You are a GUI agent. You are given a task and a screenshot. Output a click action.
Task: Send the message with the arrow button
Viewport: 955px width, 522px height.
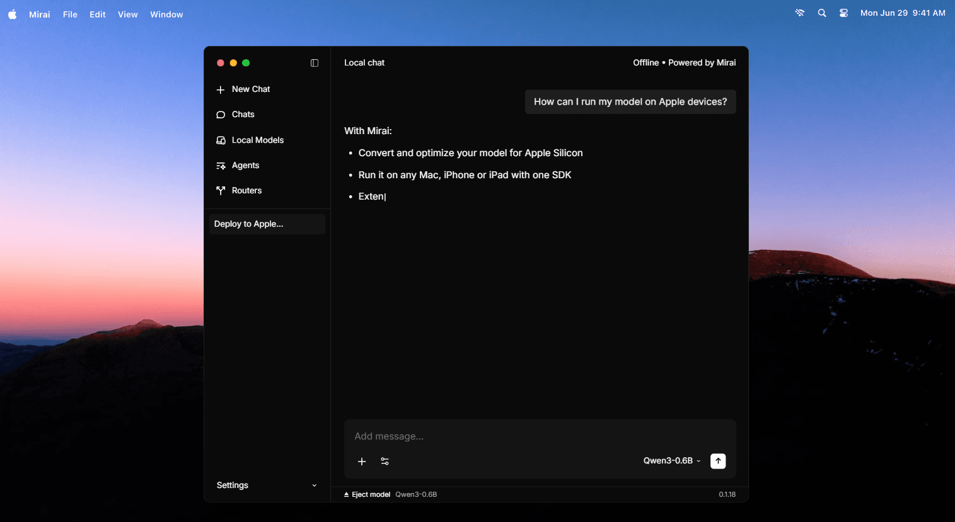tap(718, 461)
